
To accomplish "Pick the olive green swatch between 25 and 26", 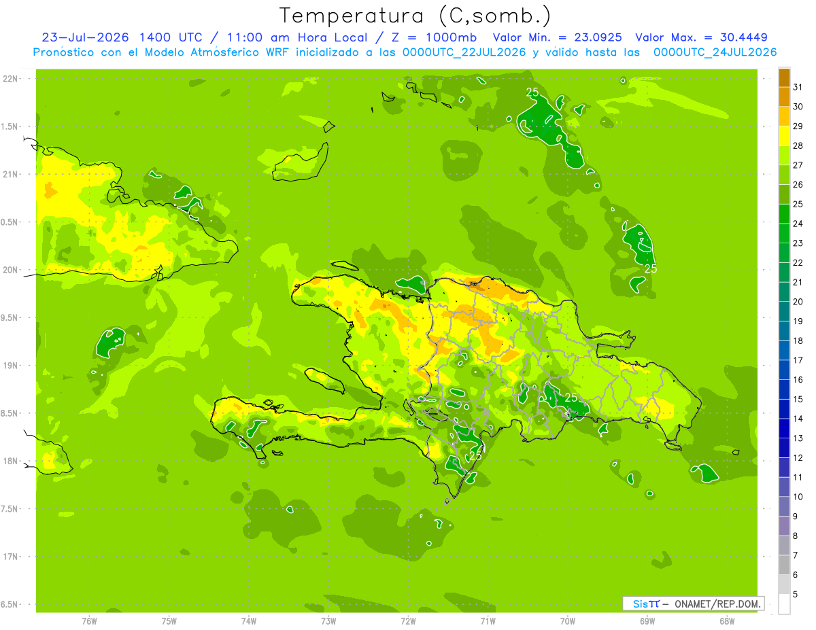I will coord(784,194).
